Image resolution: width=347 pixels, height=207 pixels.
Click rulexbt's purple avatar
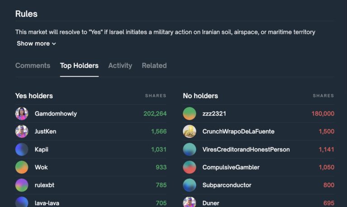point(22,185)
